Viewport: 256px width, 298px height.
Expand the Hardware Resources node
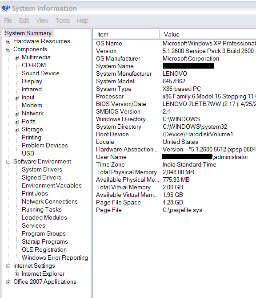pyautogui.click(x=8, y=41)
